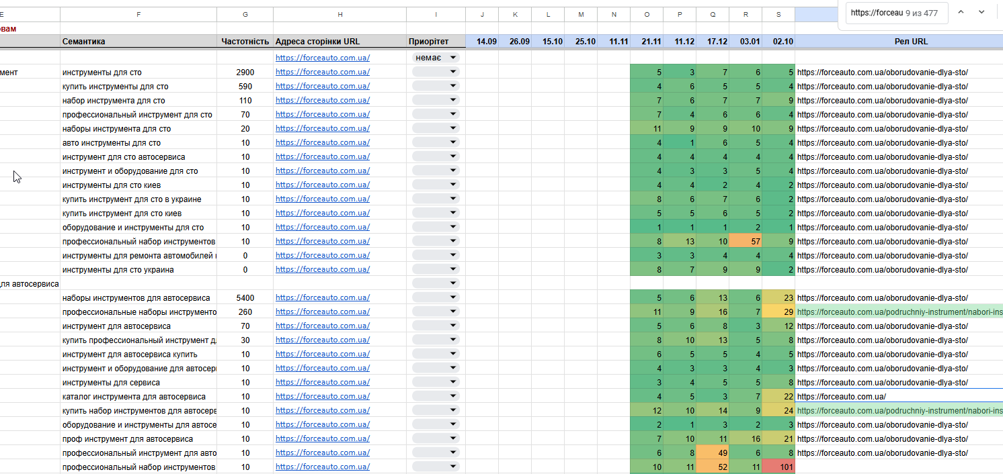Select the red cell with value 101

point(778,467)
